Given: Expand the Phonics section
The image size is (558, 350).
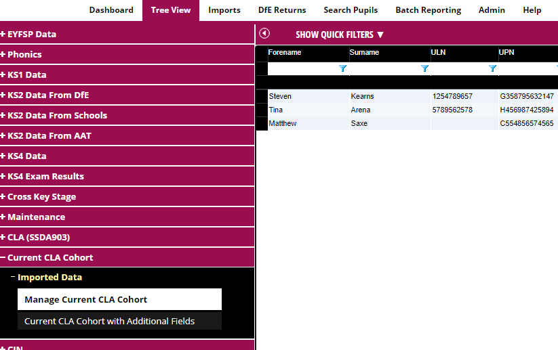Looking at the screenshot, I should point(127,54).
